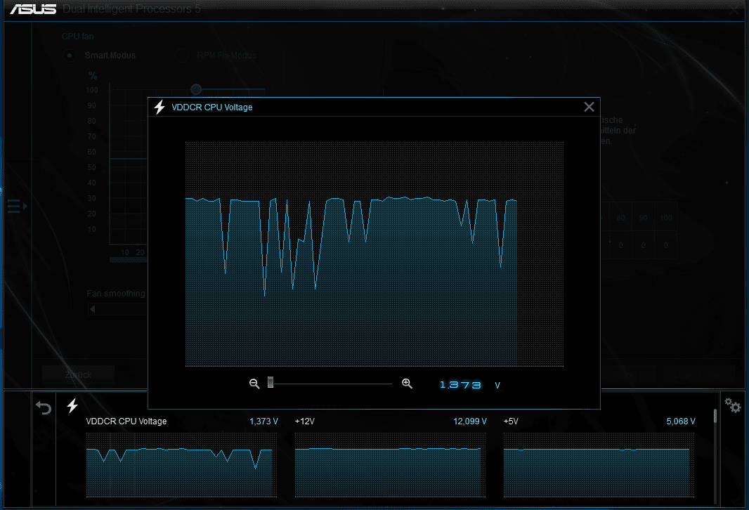This screenshot has height=510, width=749.
Task: Click the lightning bolt icon in popup title
Action: coord(159,107)
